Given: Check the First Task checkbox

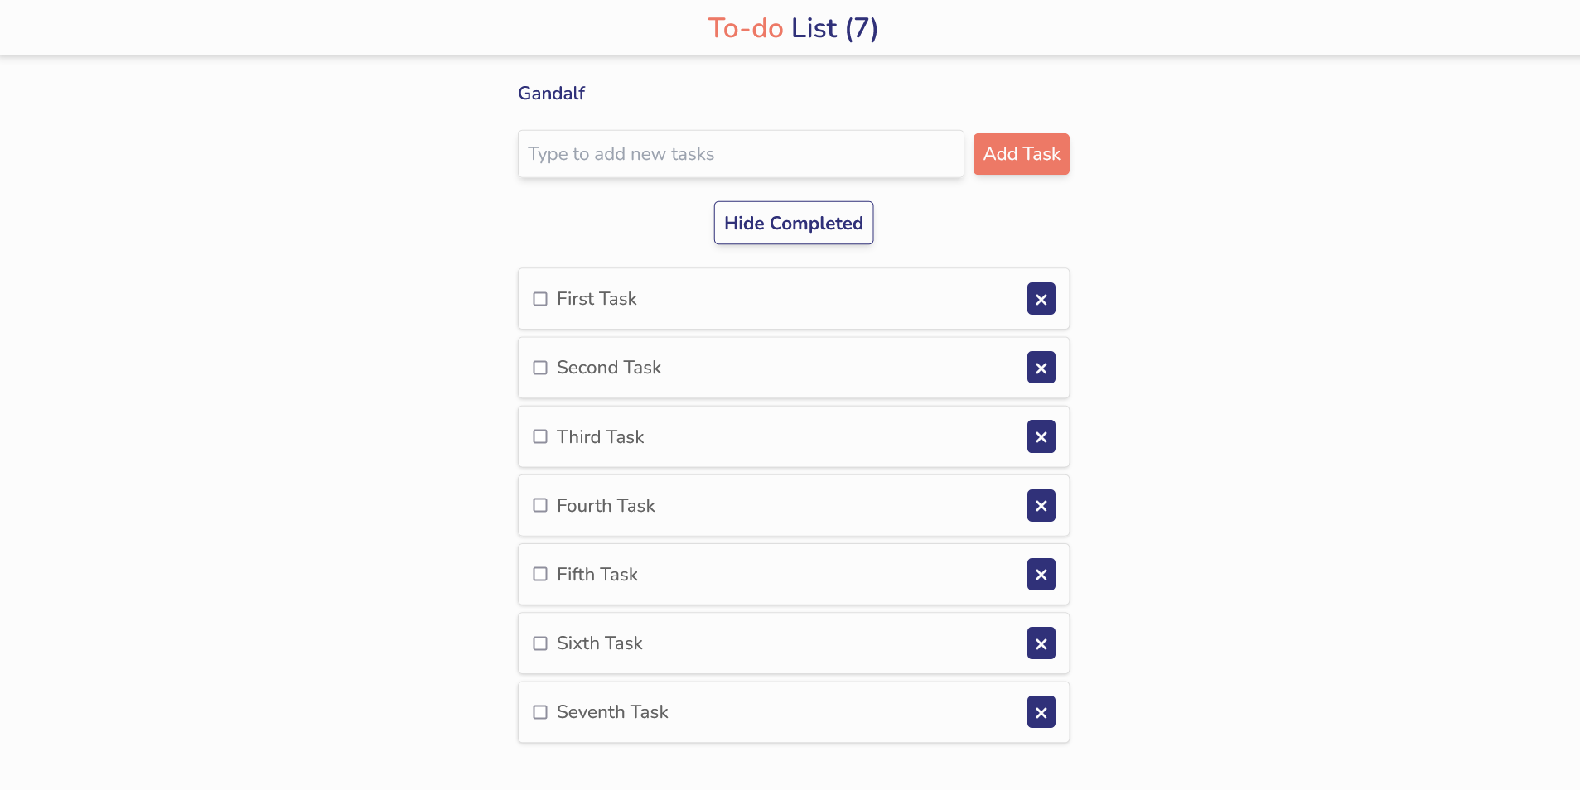Looking at the screenshot, I should tap(540, 298).
